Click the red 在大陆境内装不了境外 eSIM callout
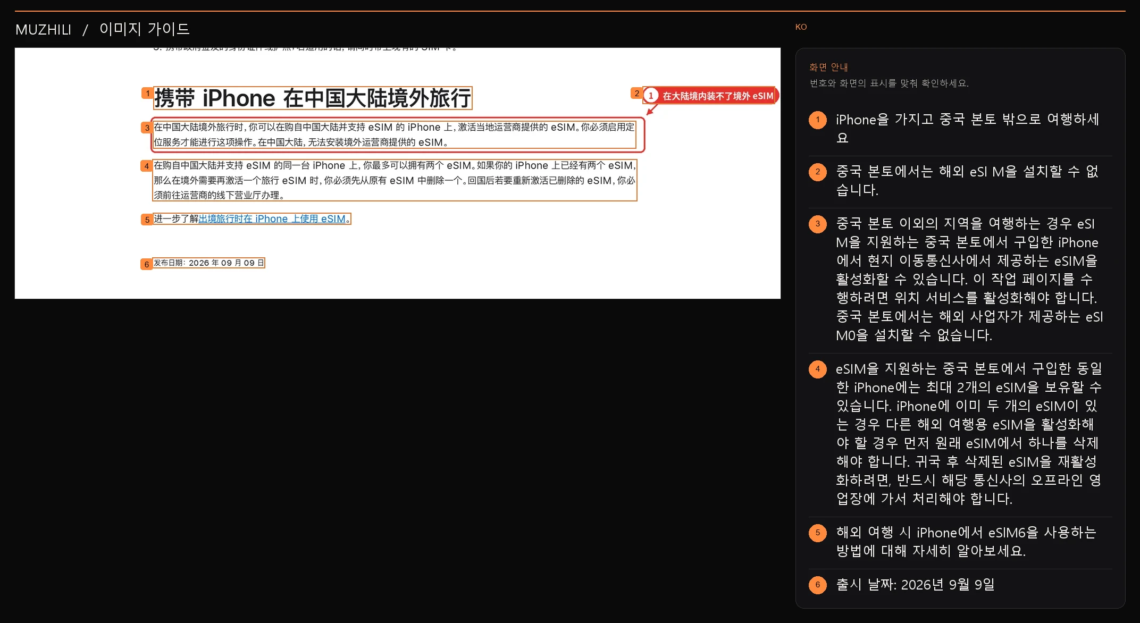The image size is (1140, 623). [x=711, y=96]
